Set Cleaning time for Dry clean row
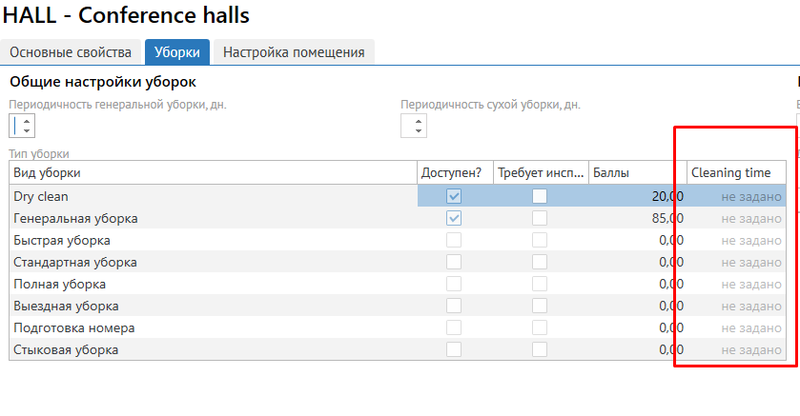The image size is (800, 416). pyautogui.click(x=736, y=196)
